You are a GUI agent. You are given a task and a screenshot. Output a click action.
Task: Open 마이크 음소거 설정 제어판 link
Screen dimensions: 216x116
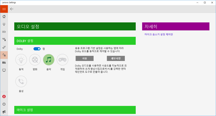(159, 34)
